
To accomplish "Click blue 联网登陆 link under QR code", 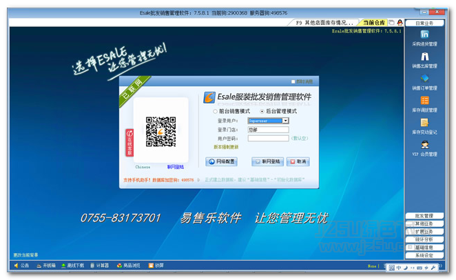I will pyautogui.click(x=176, y=167).
